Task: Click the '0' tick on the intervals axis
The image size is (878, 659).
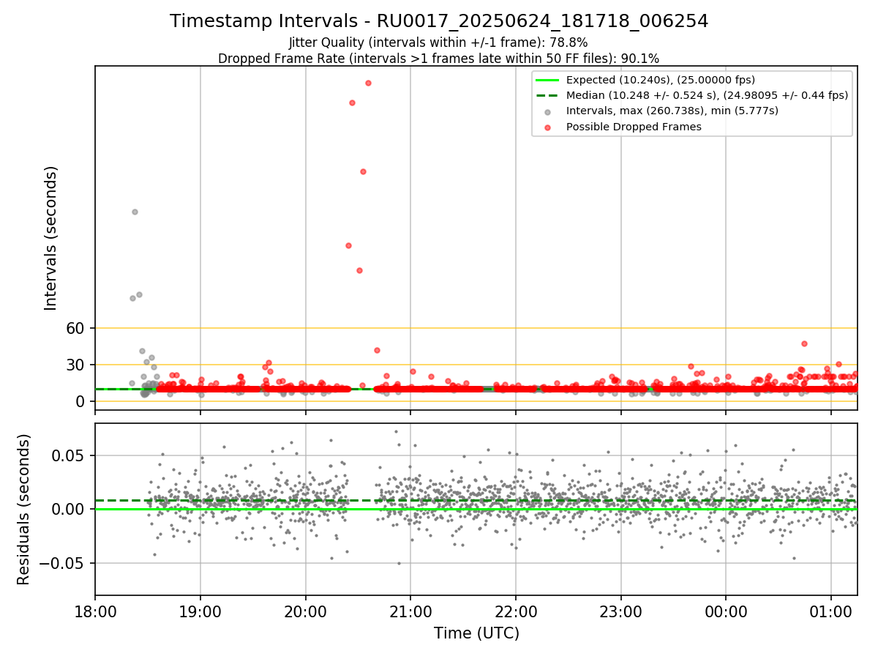Action: coord(82,401)
